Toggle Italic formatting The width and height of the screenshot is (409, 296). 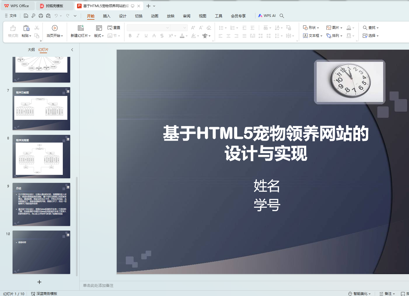click(138, 36)
